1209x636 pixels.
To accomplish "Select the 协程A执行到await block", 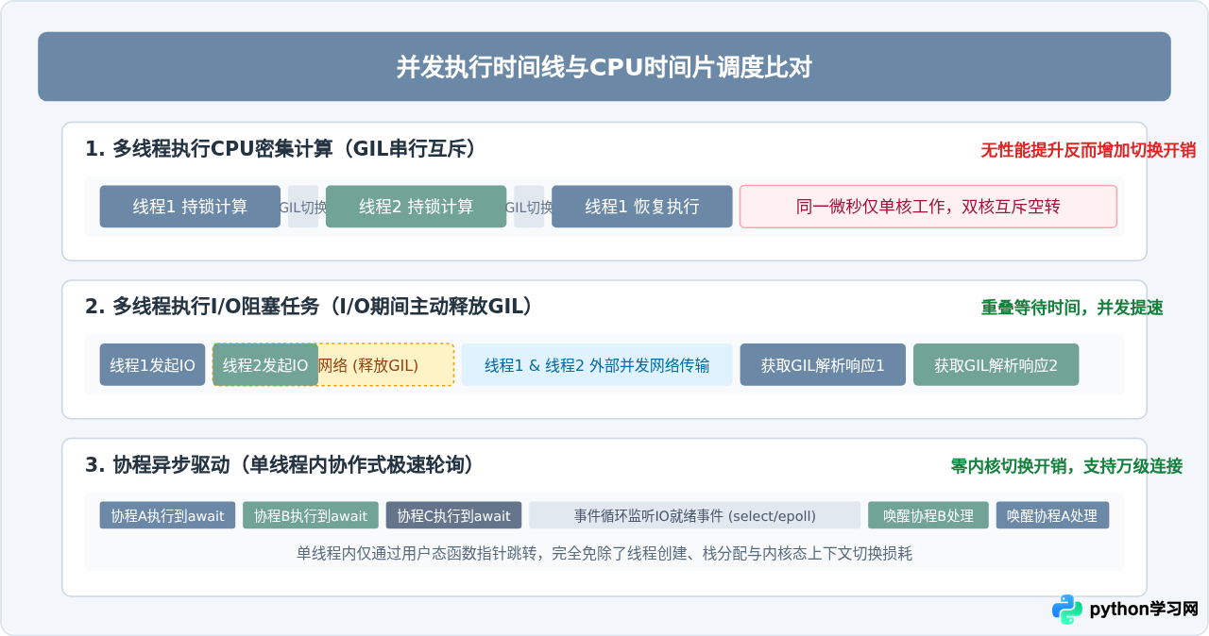I will tap(167, 515).
